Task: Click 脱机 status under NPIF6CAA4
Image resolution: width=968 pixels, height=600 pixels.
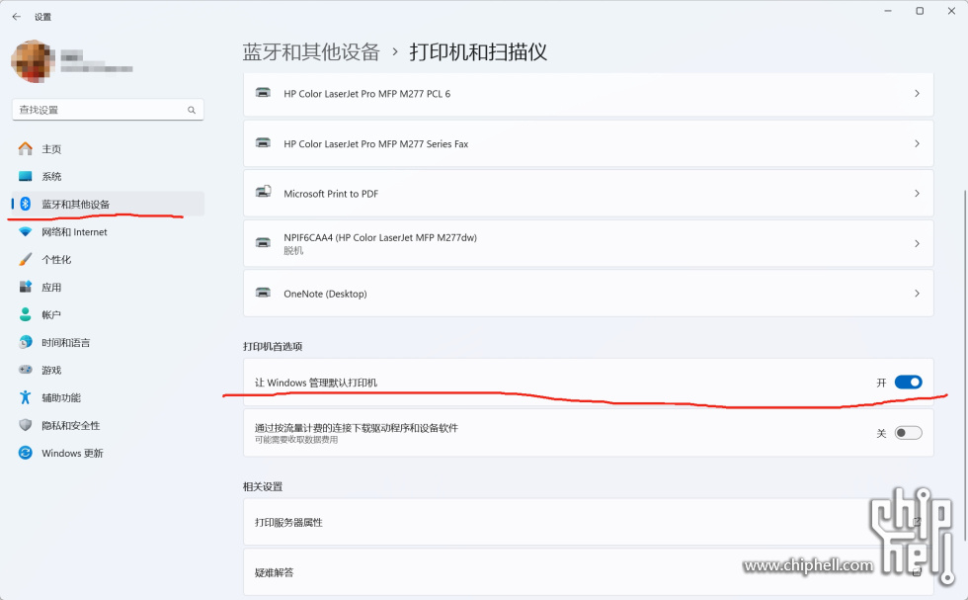Action: pyautogui.click(x=293, y=250)
